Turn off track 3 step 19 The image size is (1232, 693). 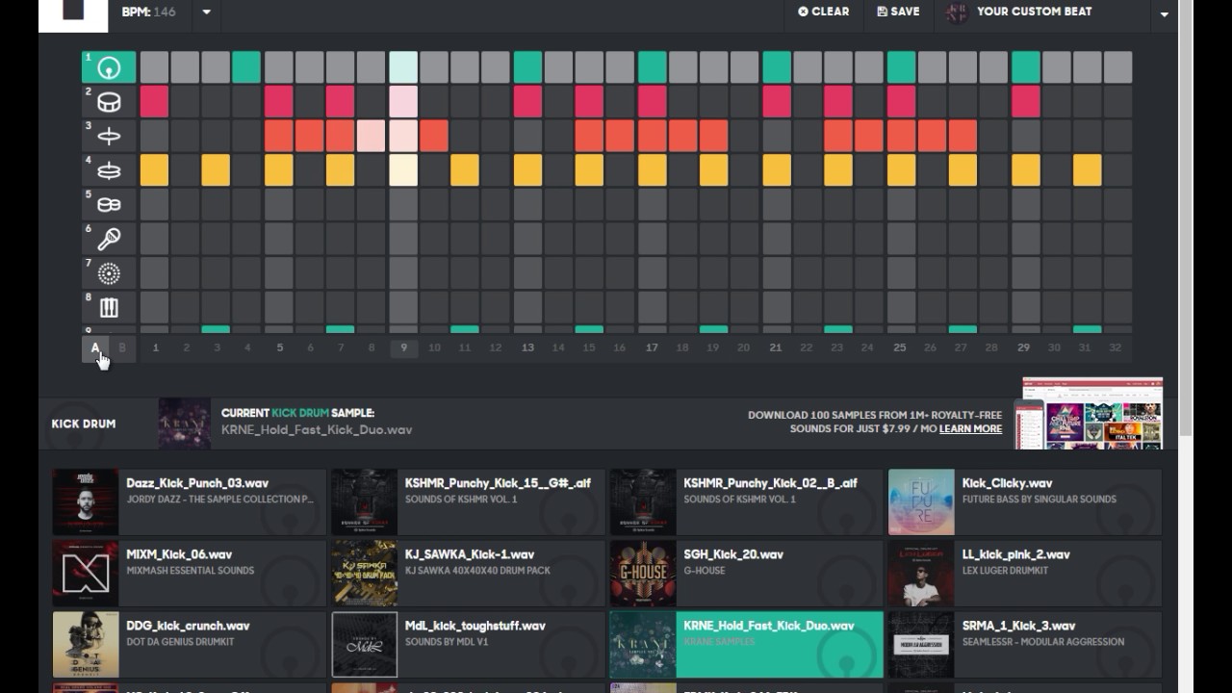pos(713,136)
